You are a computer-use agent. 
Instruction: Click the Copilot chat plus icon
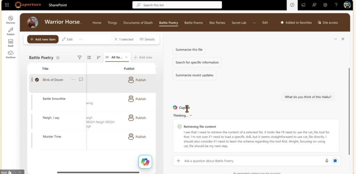(x=178, y=161)
